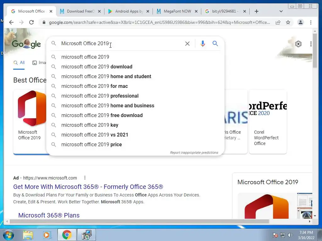This screenshot has height=241, width=322.
Task: Open the Office logo image in knowledge panel
Action: (x=267, y=206)
